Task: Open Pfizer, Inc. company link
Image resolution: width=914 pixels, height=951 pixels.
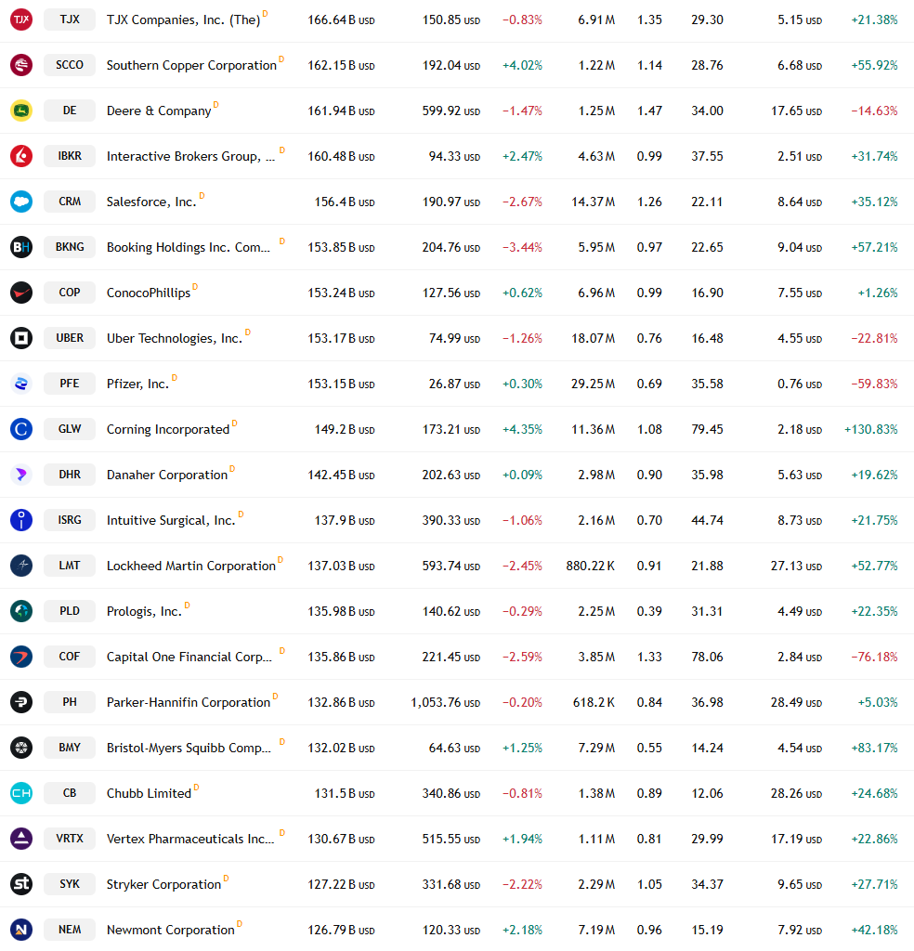Action: tap(137, 384)
